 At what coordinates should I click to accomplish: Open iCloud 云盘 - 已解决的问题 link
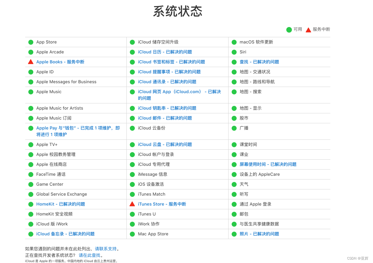(x=165, y=145)
